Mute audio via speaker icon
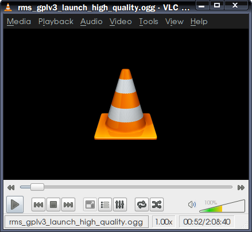The width and height of the screenshot is (252, 232). point(192,205)
